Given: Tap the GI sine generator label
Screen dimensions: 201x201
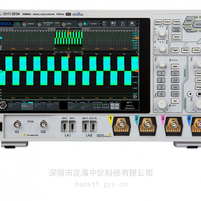Looking at the screenshot, I should coord(74,106).
